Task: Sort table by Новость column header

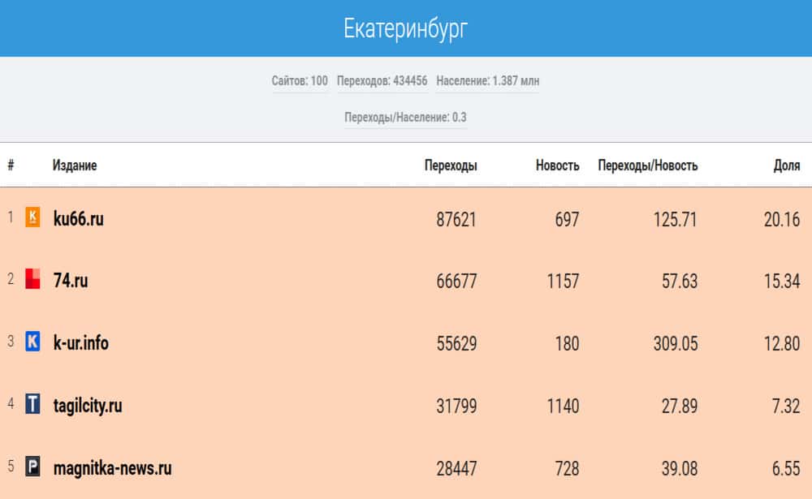Action: [557, 166]
